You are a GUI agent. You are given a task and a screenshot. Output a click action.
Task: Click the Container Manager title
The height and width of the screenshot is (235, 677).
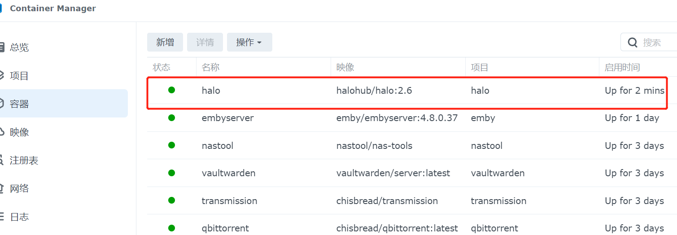tap(53, 8)
